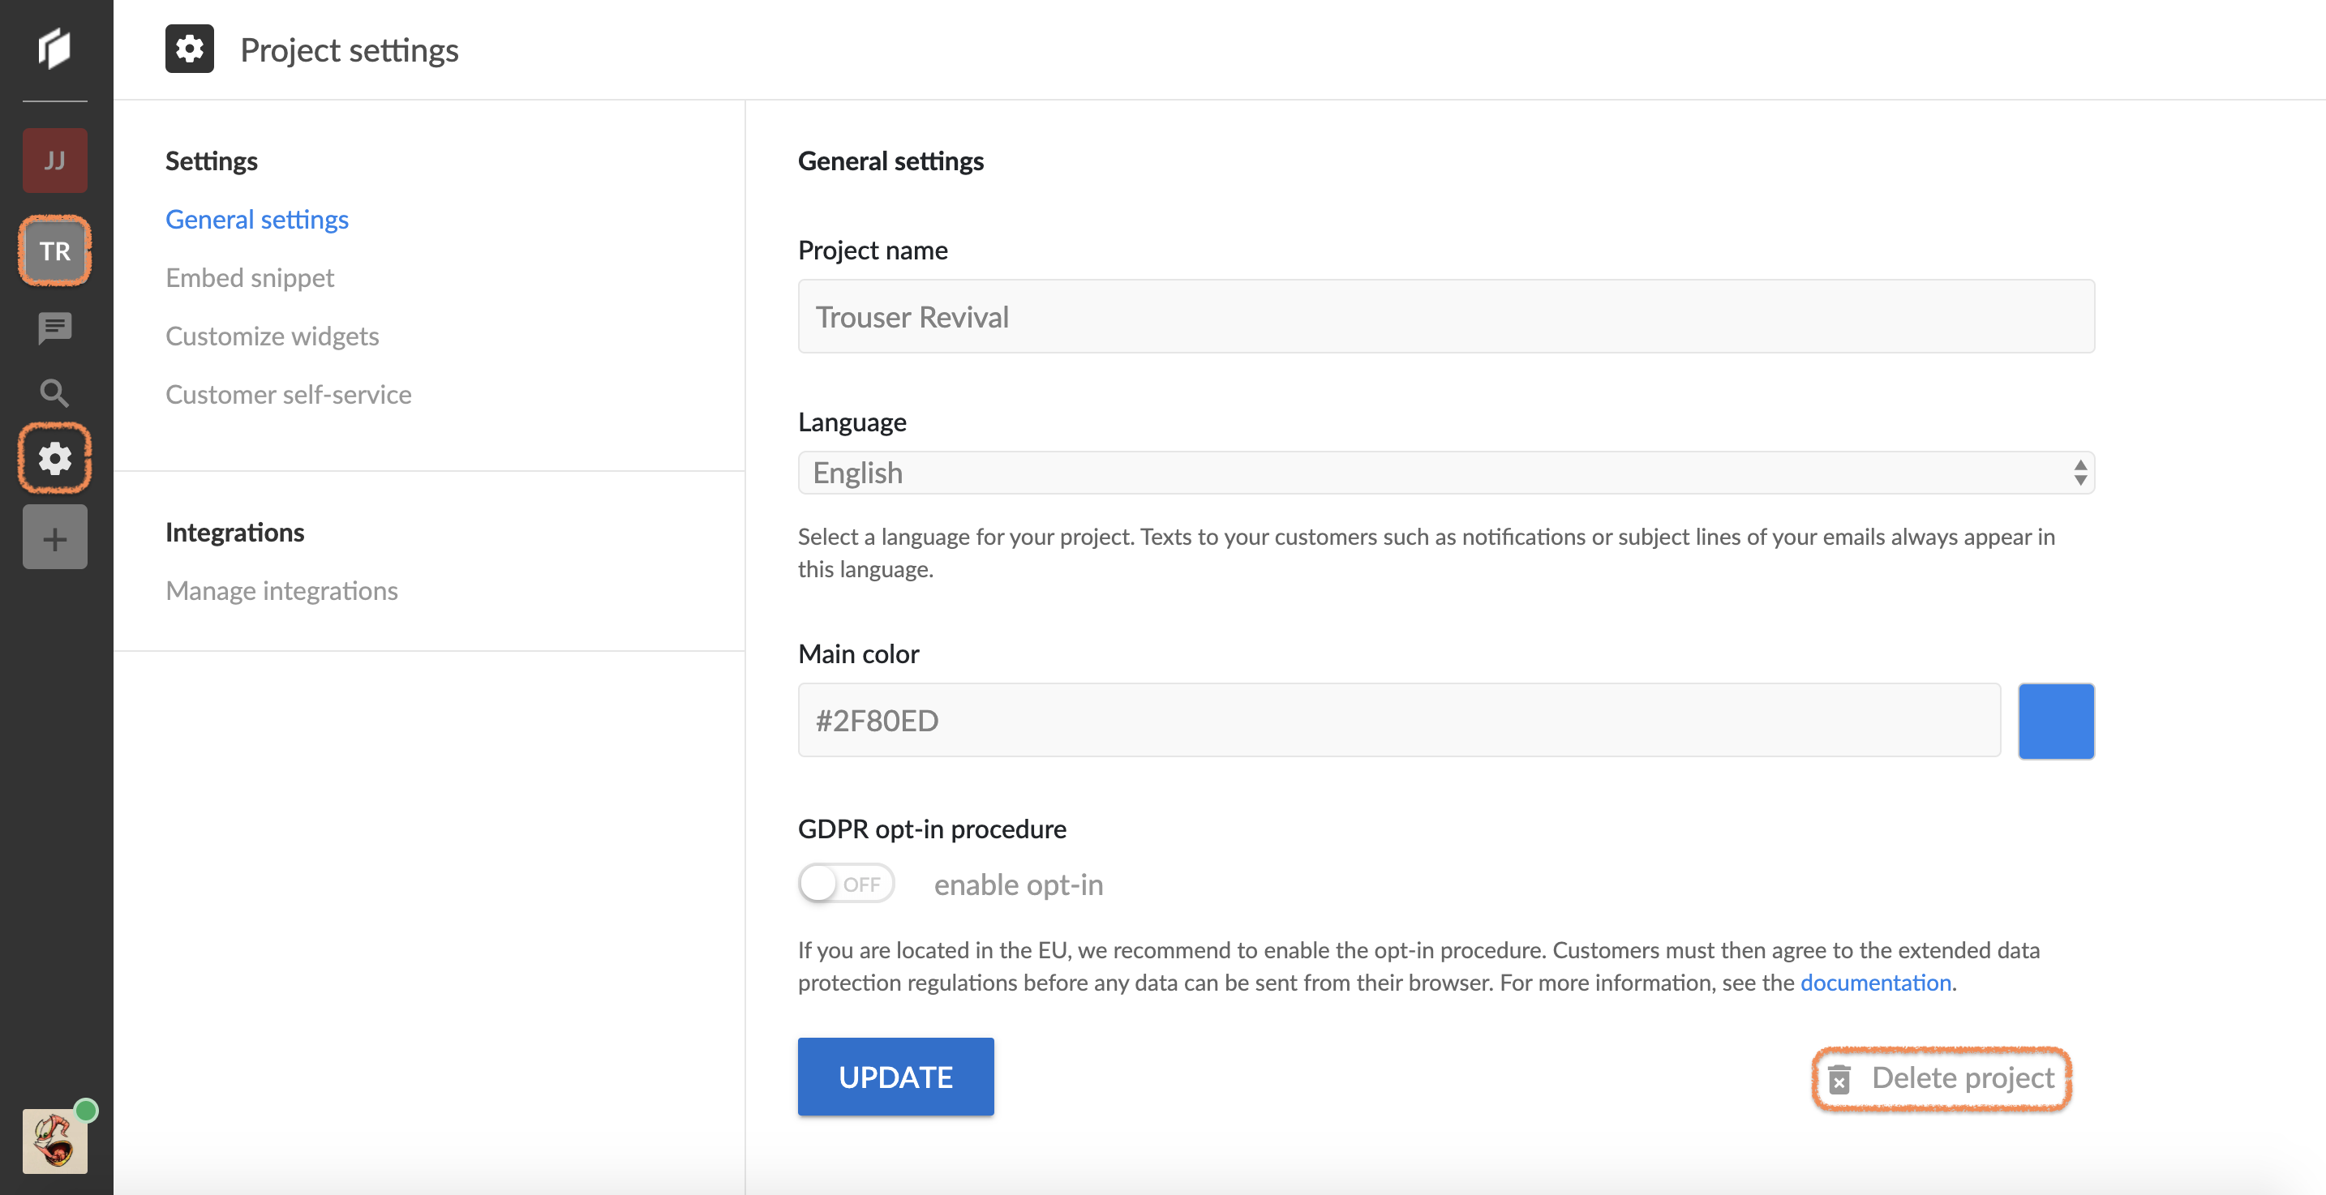Enable the GDPR opt-in toggle

846,884
